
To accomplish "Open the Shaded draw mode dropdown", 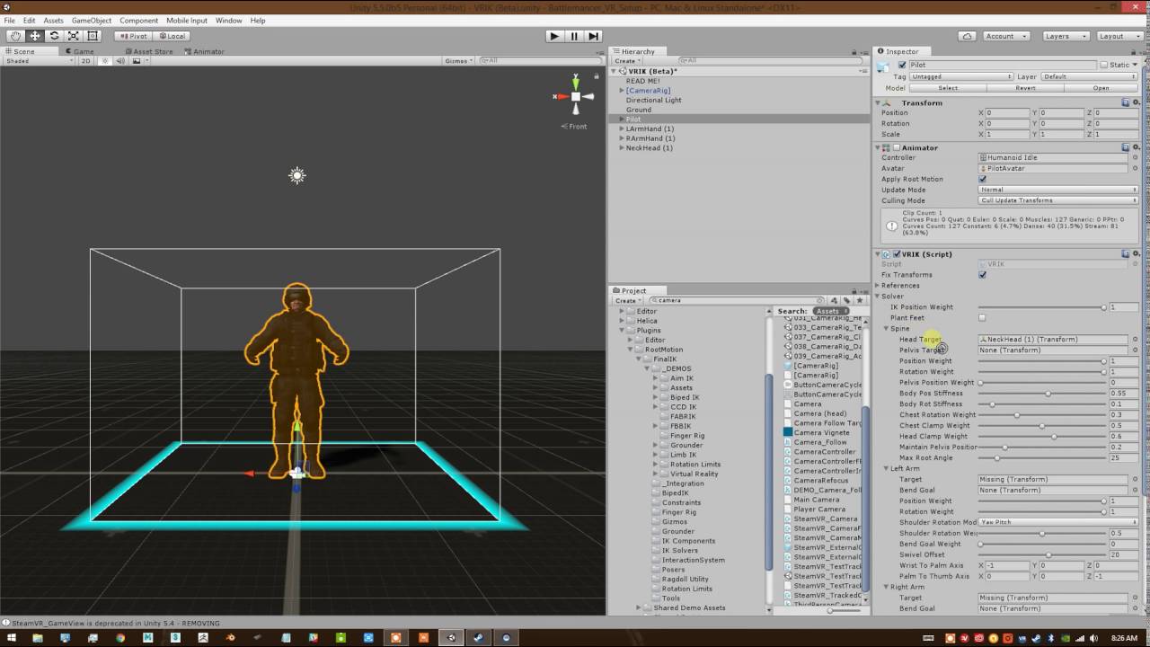I will pyautogui.click(x=39, y=61).
